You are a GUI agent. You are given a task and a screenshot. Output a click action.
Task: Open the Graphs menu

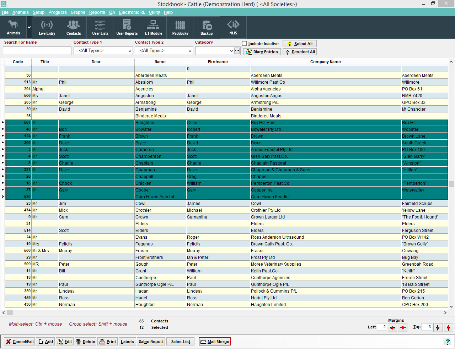[x=78, y=12]
